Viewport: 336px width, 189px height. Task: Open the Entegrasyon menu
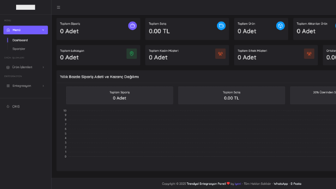point(25,86)
